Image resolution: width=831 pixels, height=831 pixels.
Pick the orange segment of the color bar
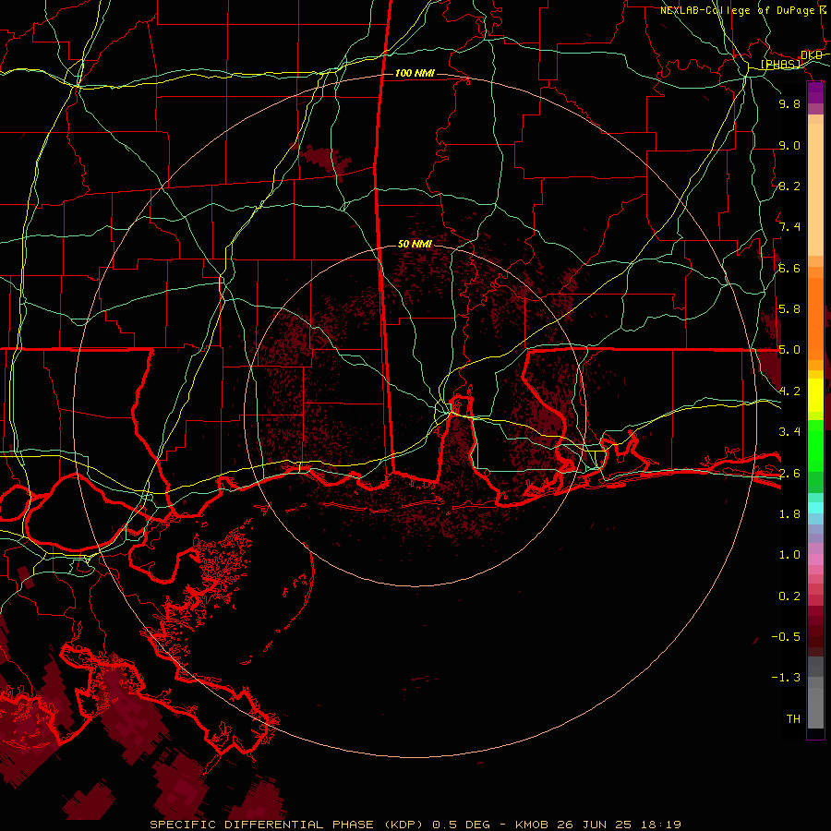[x=815, y=318]
